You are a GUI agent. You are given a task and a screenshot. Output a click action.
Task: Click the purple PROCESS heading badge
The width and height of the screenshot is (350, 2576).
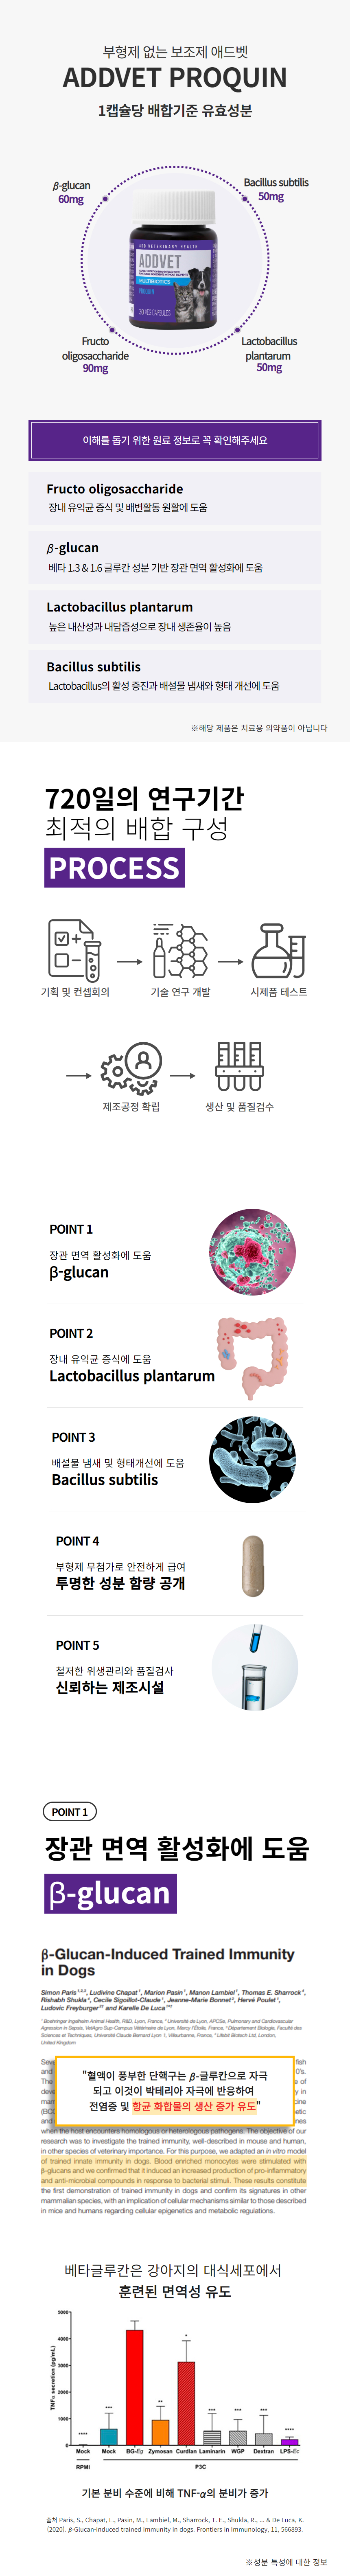[114, 867]
